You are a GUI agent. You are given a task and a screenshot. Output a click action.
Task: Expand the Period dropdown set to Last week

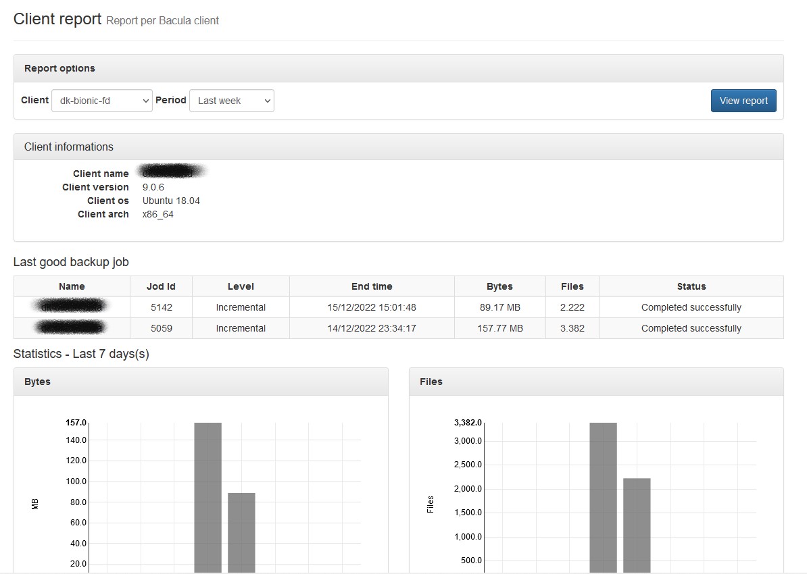(232, 101)
